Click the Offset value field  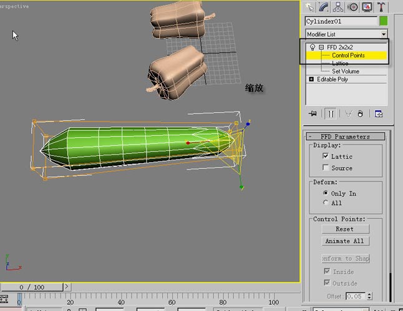pos(356,297)
